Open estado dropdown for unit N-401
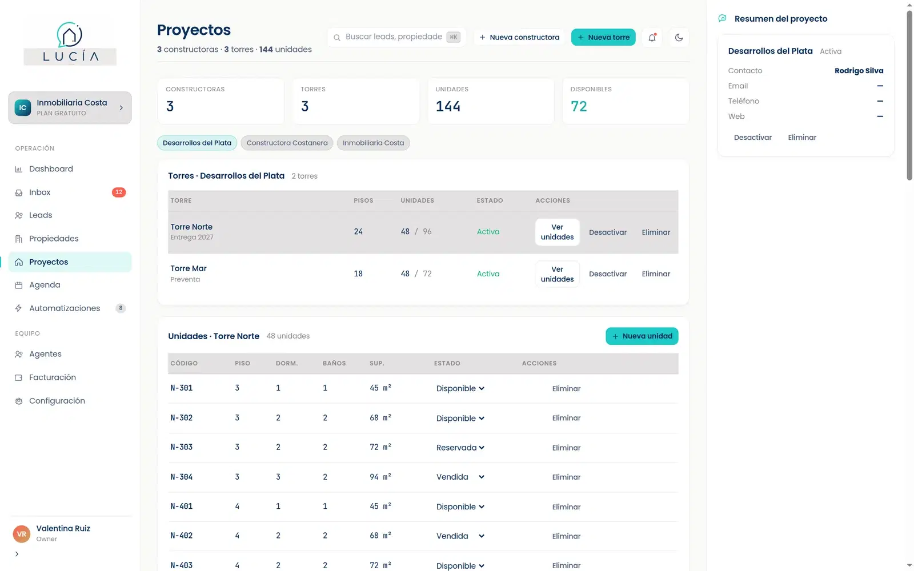This screenshot has height=571, width=914. 460,506
